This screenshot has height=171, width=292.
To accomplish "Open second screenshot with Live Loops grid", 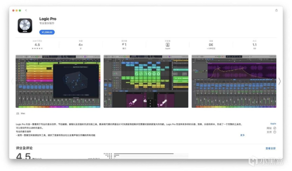I will pyautogui.click(x=146, y=81).
